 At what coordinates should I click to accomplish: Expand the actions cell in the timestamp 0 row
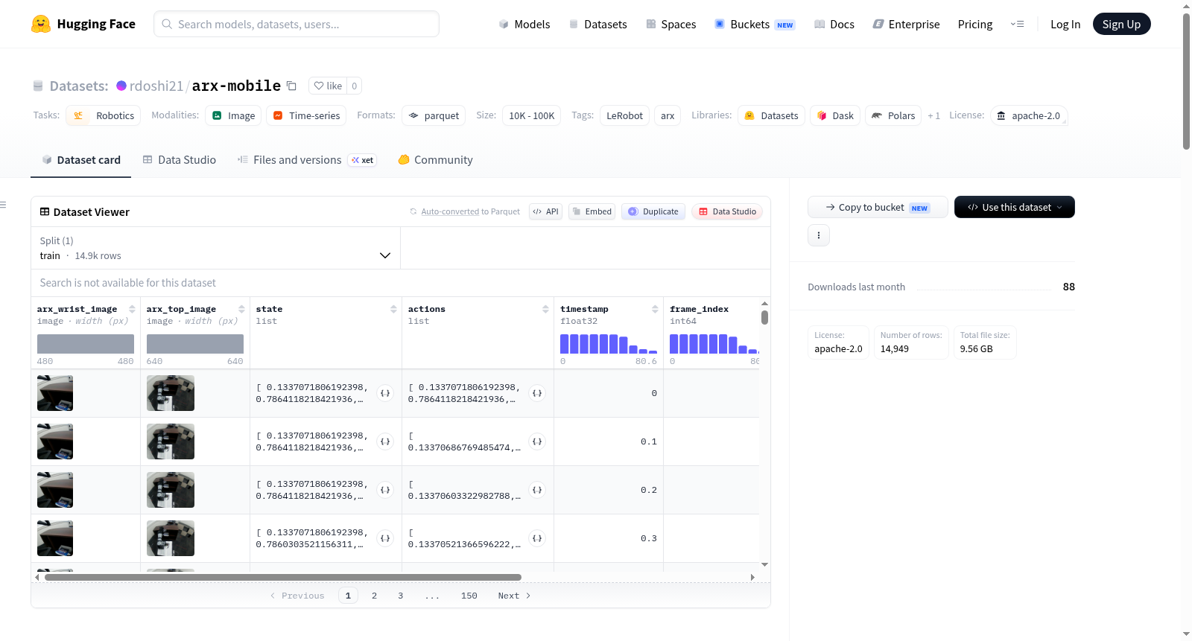(x=537, y=393)
